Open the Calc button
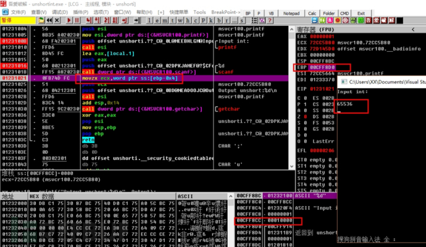Image resolution: width=426 pixels, height=247 pixels. [x=312, y=14]
